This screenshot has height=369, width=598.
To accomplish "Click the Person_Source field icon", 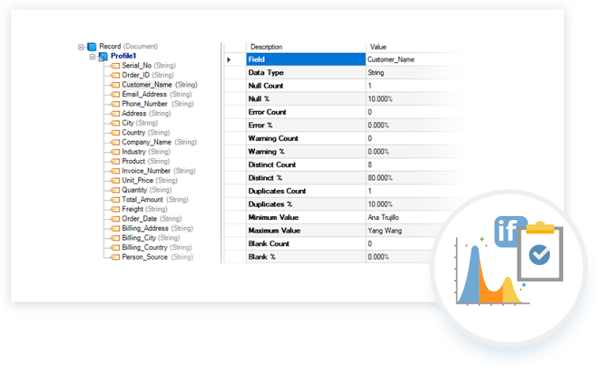I will (x=115, y=257).
